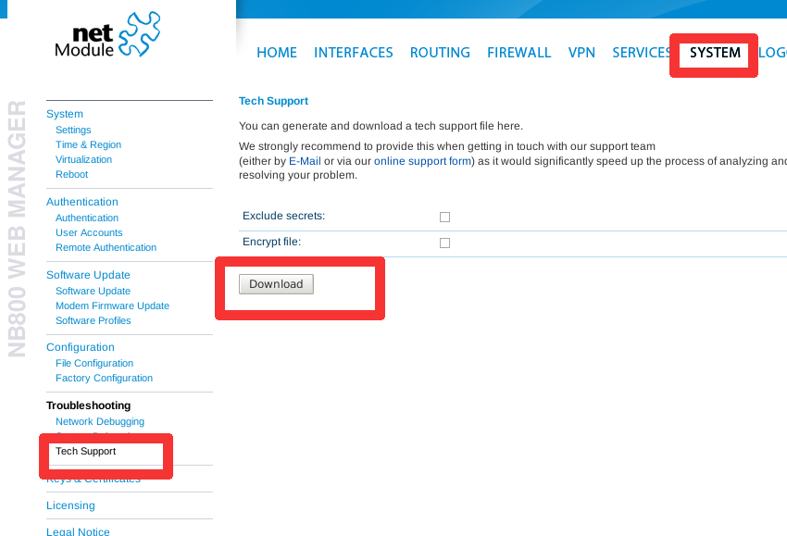
Task: Open Factory Configuration page
Action: (x=104, y=378)
